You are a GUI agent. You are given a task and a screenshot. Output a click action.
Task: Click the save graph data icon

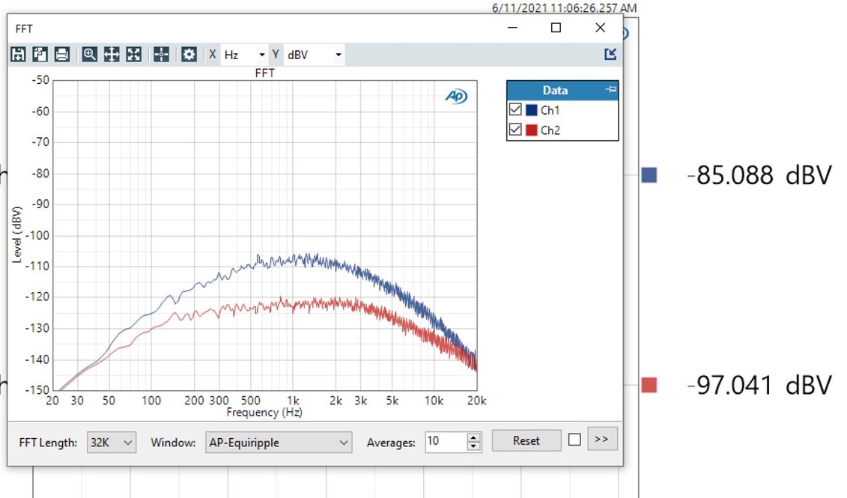tap(18, 55)
